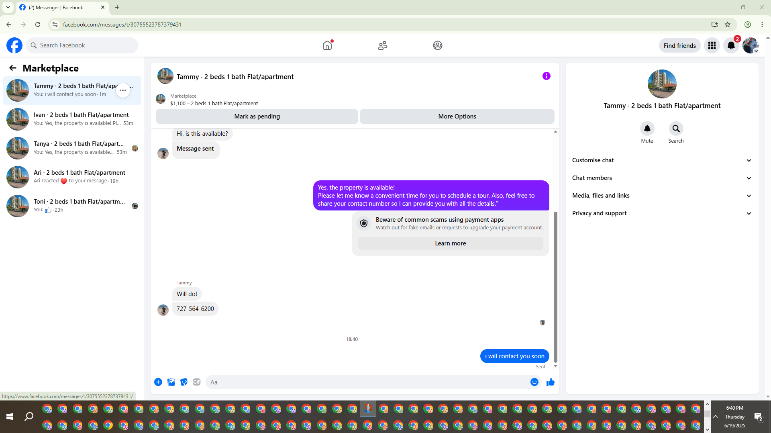The height and width of the screenshot is (433, 771).
Task: Reload the page with the browser refresh icon
Action: pos(38,25)
